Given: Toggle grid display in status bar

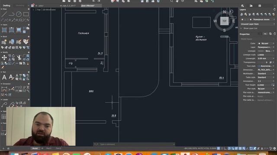Looking at the screenshot, I should coord(219,149).
